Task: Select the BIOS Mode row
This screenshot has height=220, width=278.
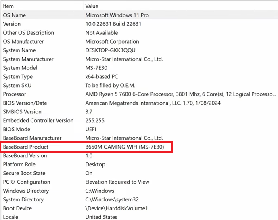Action: pos(17,129)
